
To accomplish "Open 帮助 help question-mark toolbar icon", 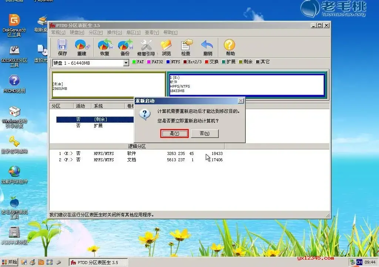I will (230, 47).
